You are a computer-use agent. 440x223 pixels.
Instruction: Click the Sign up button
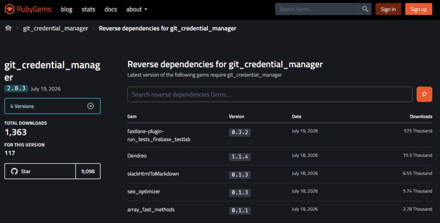pos(419,9)
